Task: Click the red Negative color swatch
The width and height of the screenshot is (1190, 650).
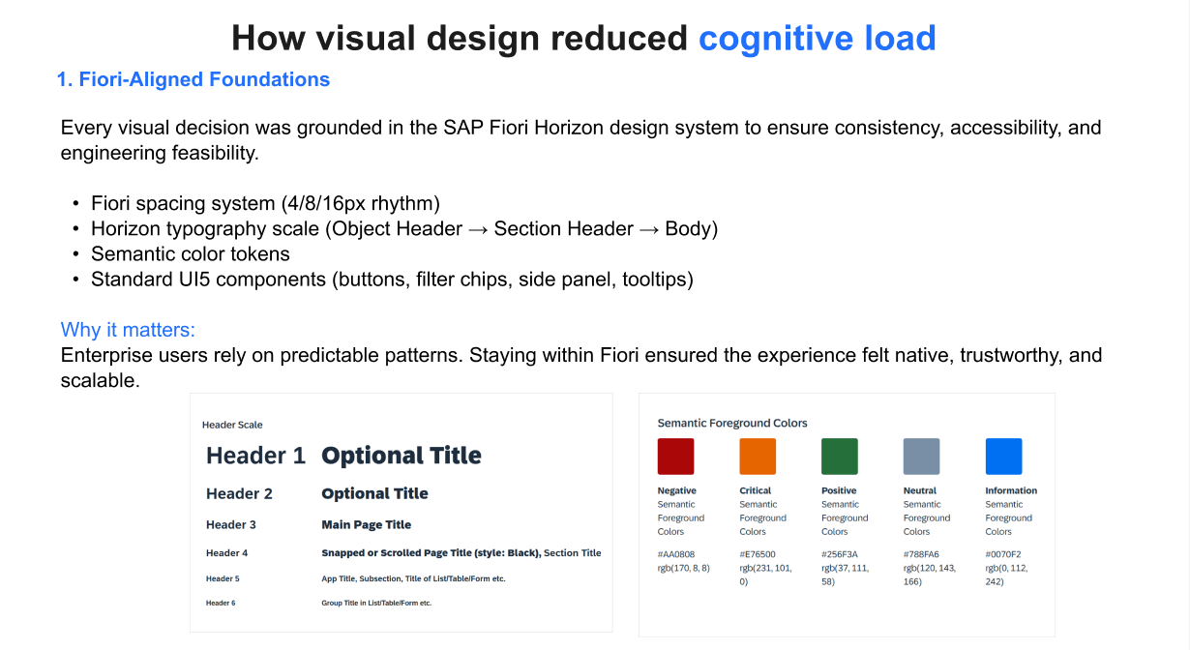Action: (675, 457)
